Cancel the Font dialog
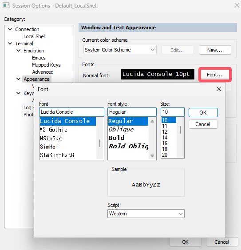The height and width of the screenshot is (250, 241). (203, 124)
